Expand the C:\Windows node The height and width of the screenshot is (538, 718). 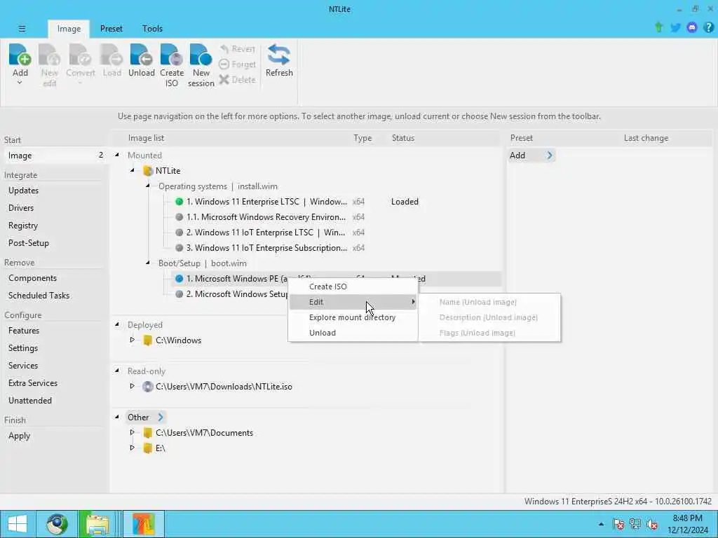[133, 340]
